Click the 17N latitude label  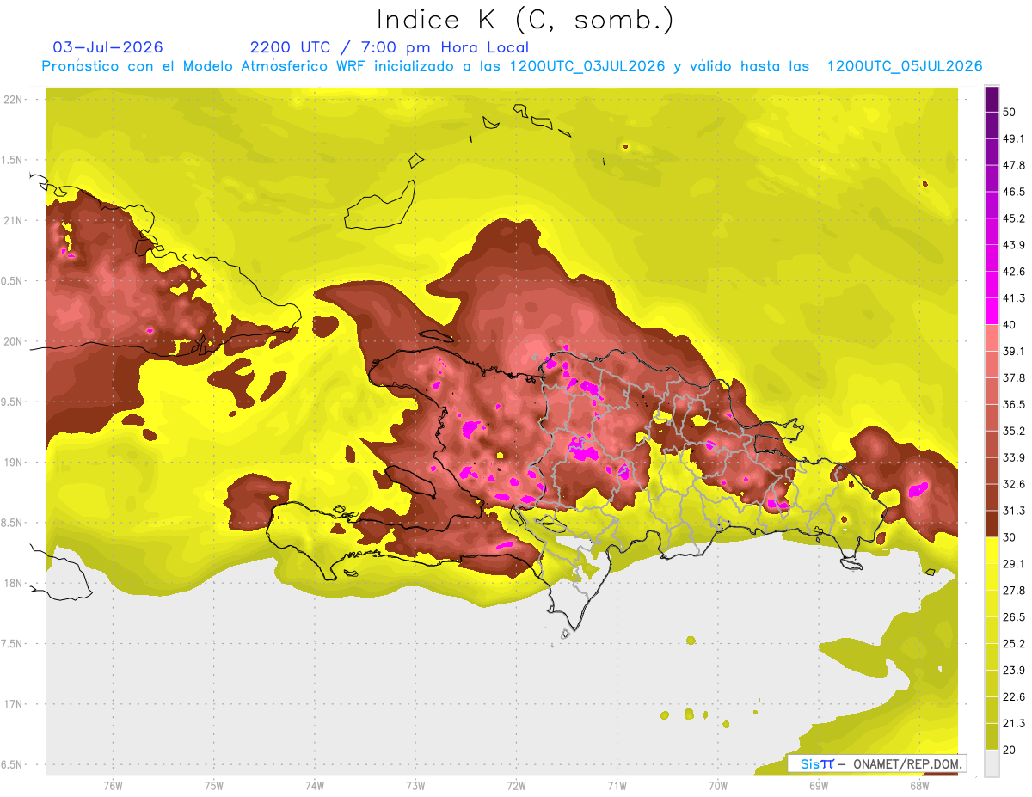(x=13, y=704)
